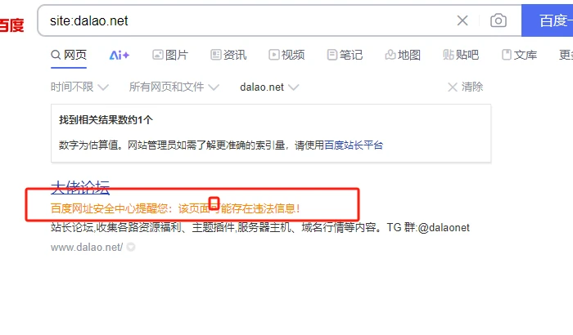Screen dimensions: 573x335
Task: Open the 地图 map tab
Action: (x=403, y=55)
